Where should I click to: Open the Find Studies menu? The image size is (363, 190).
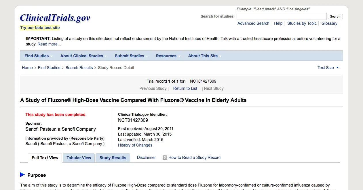tap(38, 56)
